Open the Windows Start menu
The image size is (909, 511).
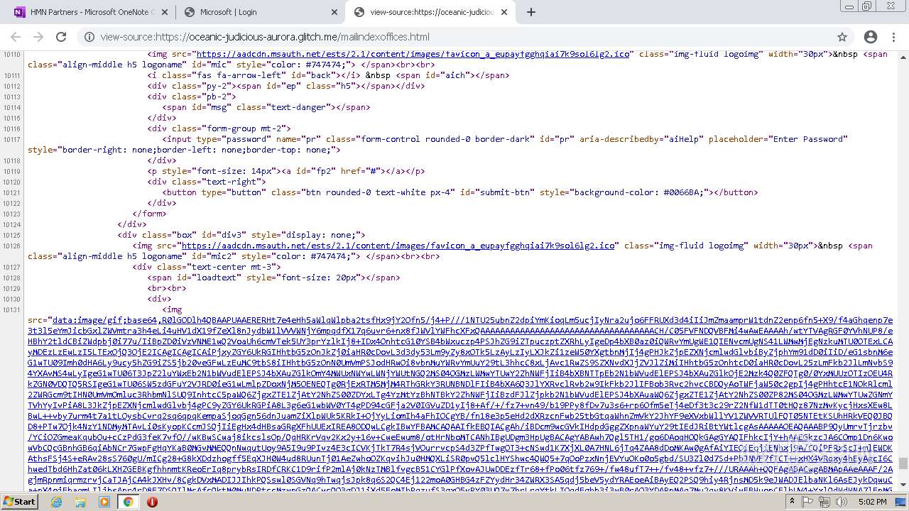coord(19,501)
